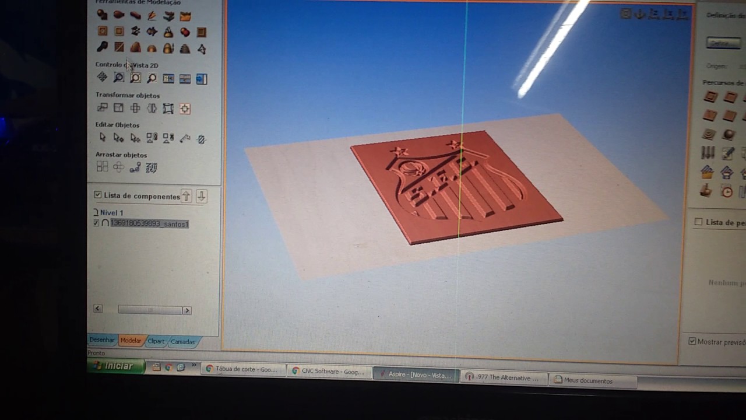Open the Align objects tool with pink background

point(185,109)
